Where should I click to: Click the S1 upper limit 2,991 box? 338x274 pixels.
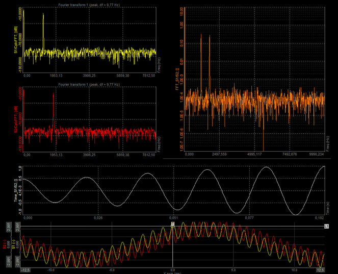[18, 228]
